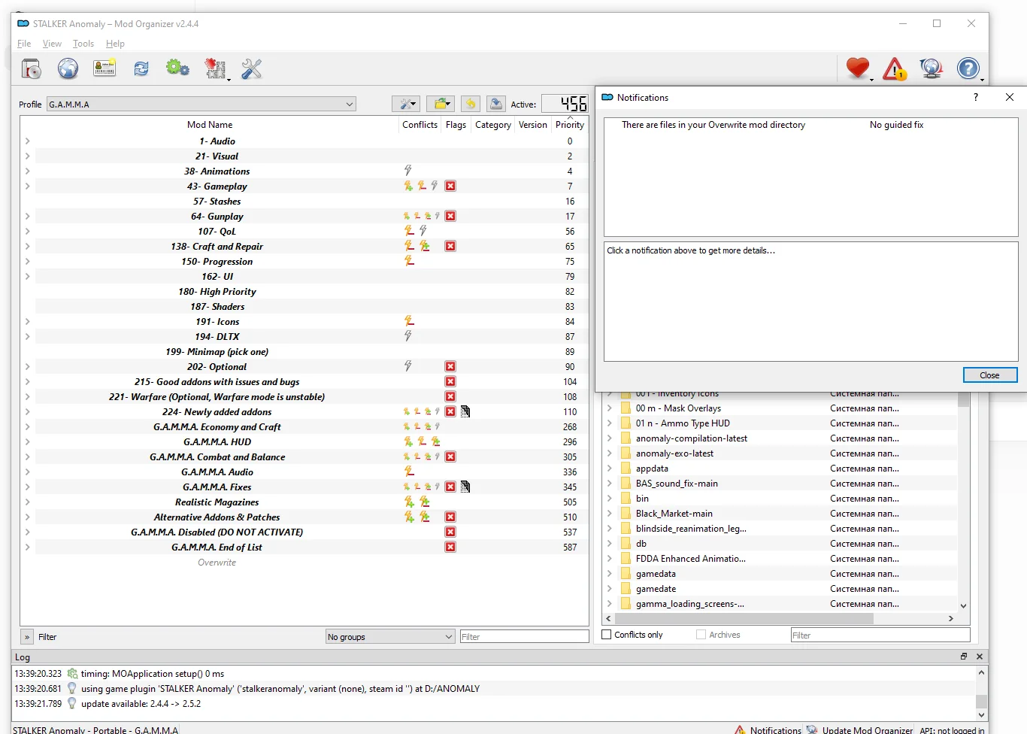Click the red heart Endorse icon
This screenshot has height=734, width=1027.
coord(858,68)
